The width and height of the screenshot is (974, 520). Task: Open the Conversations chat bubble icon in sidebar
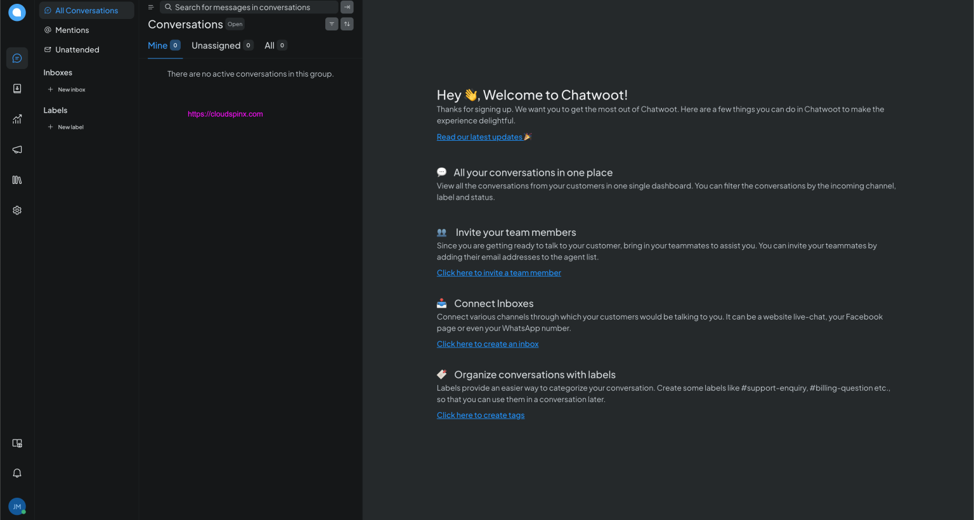coord(16,58)
